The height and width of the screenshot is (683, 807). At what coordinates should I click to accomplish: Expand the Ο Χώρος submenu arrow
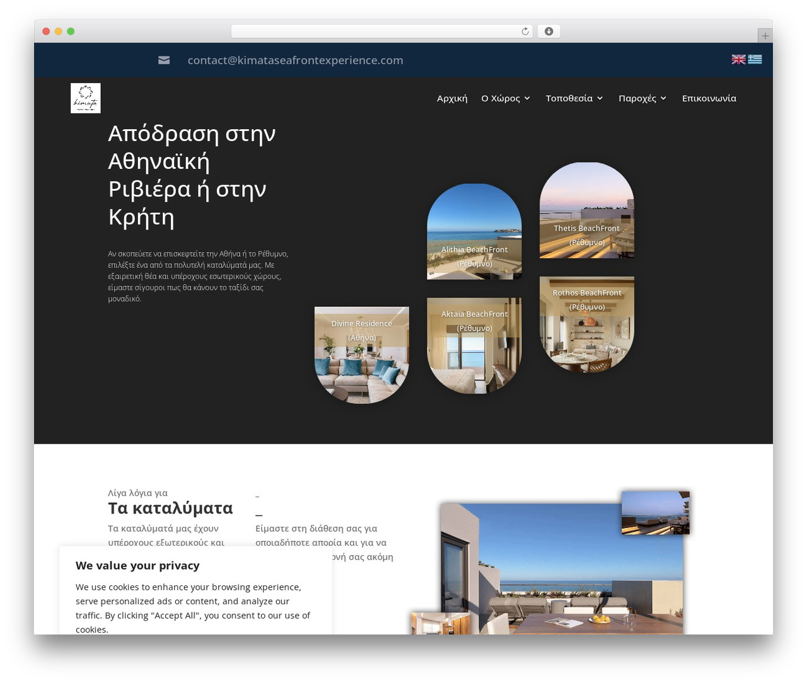coord(527,98)
